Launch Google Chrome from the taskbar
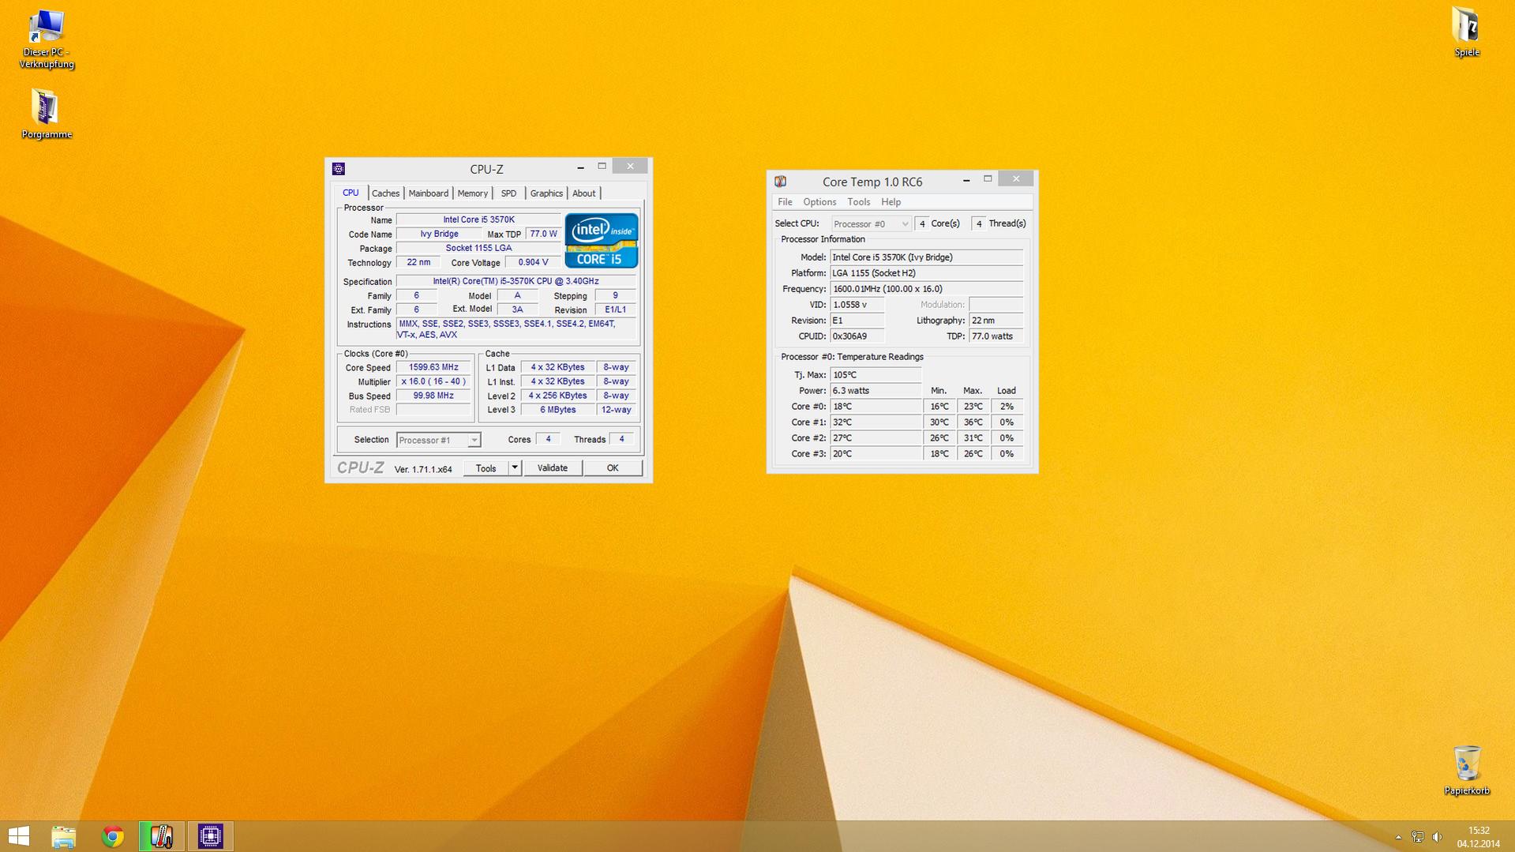 [x=113, y=836]
